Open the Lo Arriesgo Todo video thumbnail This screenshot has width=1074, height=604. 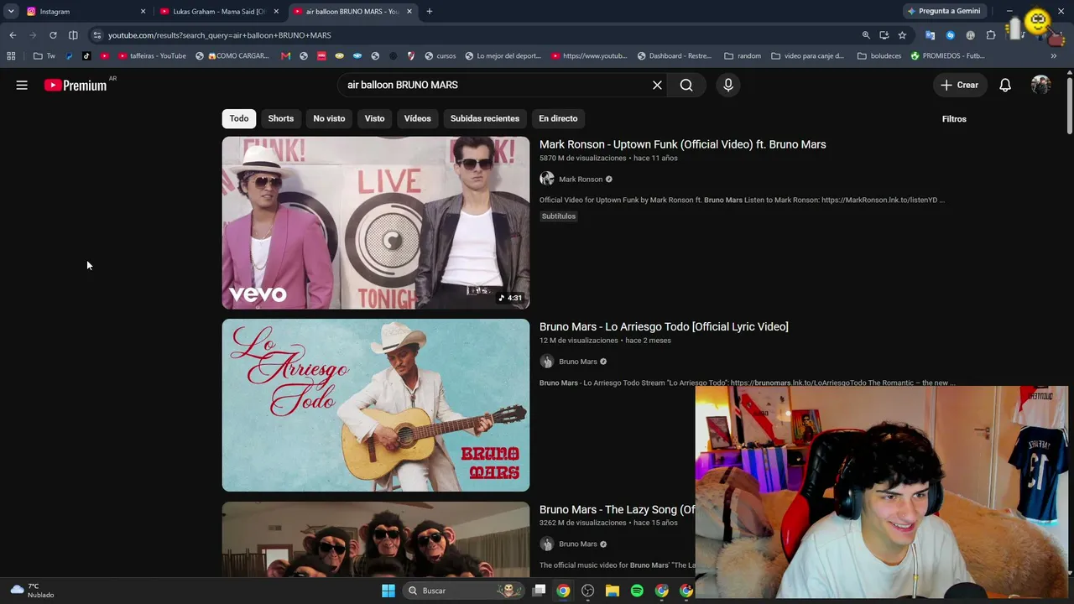click(376, 405)
